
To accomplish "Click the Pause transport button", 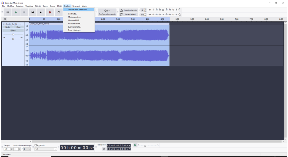I will [7, 12].
